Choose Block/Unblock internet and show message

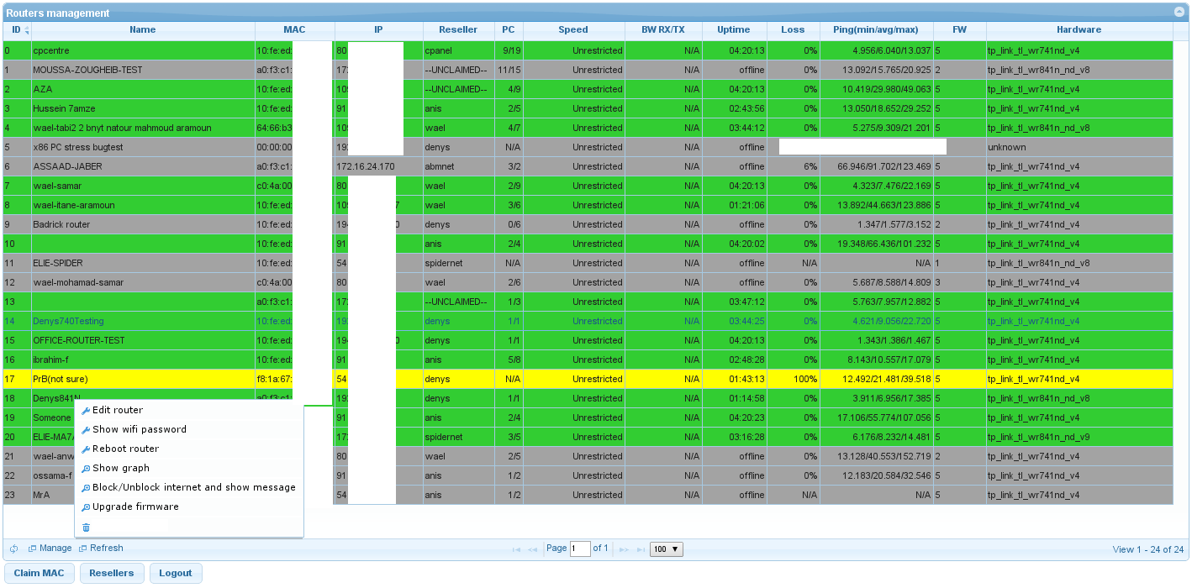(193, 487)
